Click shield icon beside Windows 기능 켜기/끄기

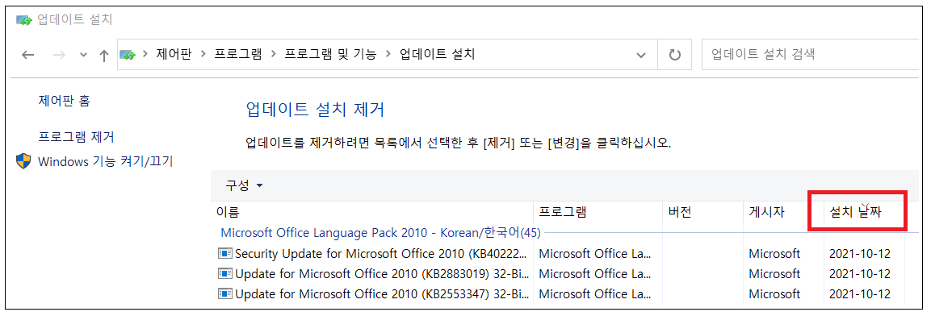(x=23, y=160)
